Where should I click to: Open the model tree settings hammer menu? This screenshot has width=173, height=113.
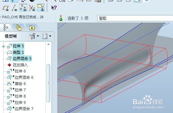point(38,36)
